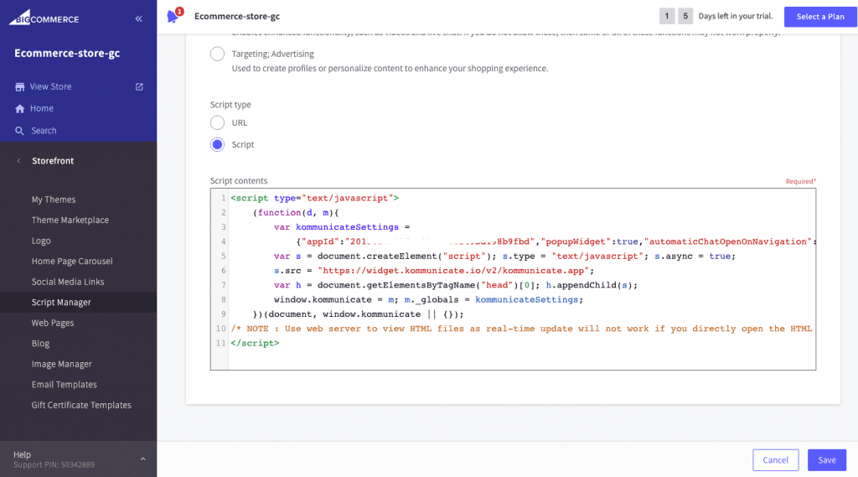Open the notifications bell

[x=173, y=16]
